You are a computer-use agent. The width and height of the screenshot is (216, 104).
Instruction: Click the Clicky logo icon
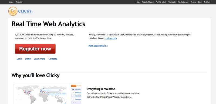click(x=13, y=11)
